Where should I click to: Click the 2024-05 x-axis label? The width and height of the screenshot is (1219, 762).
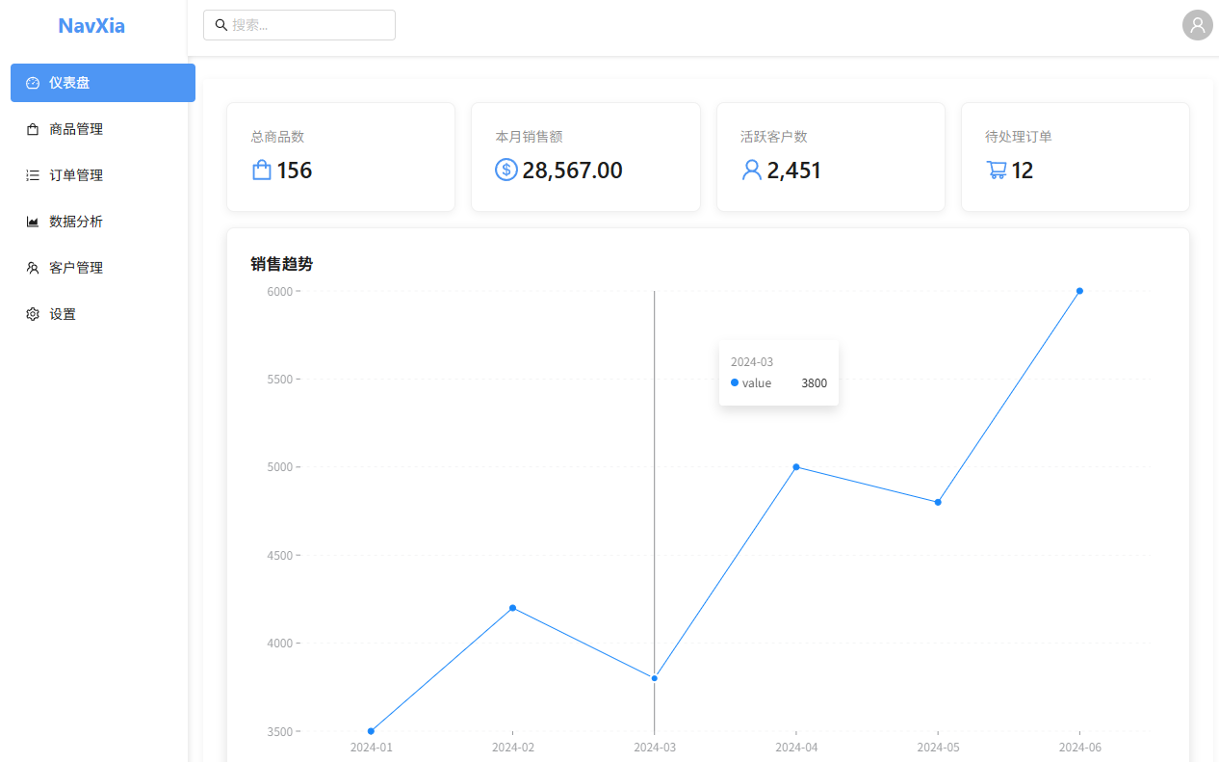(938, 747)
